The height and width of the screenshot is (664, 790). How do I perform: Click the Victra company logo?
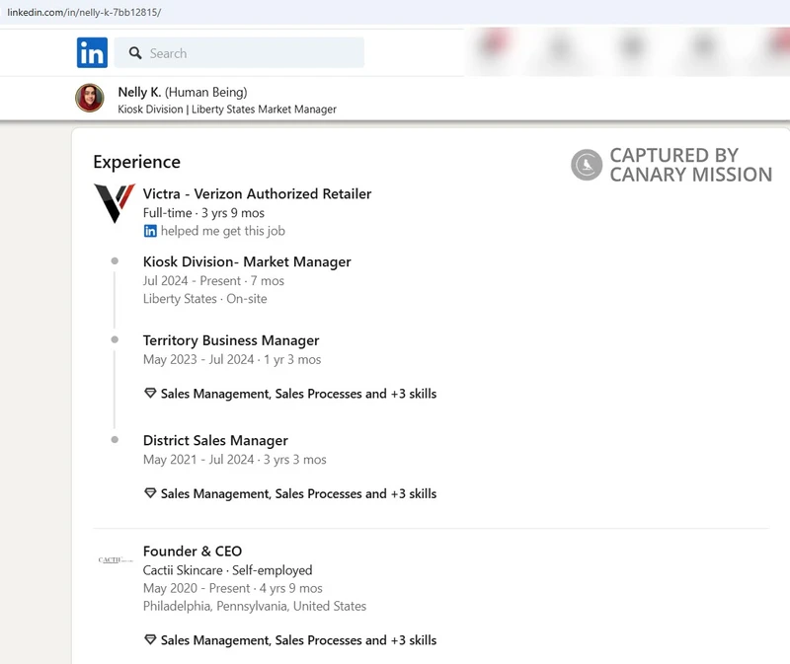[x=115, y=203]
